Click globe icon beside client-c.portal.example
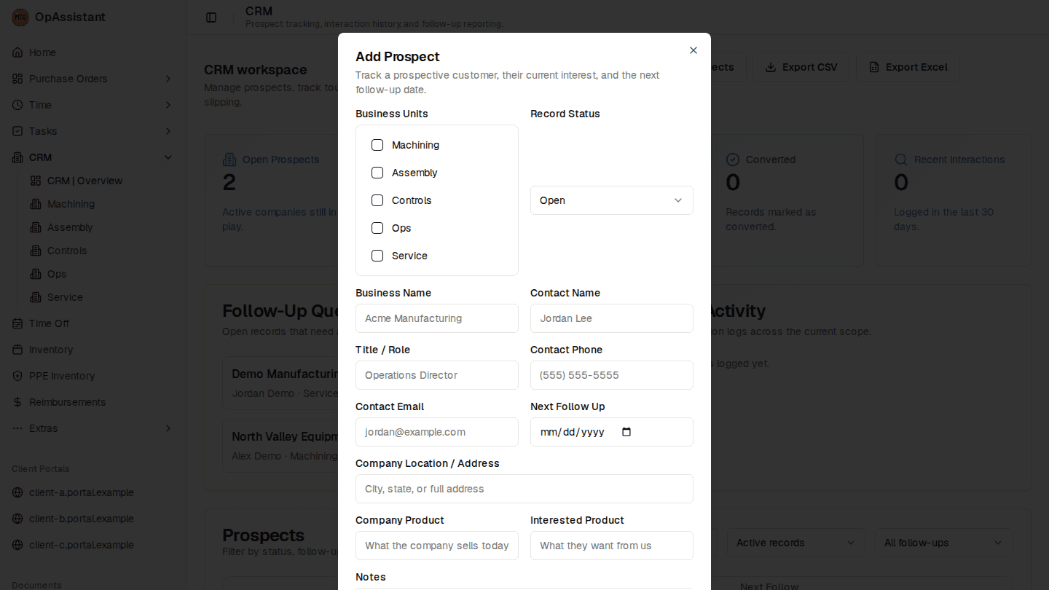 pos(17,545)
